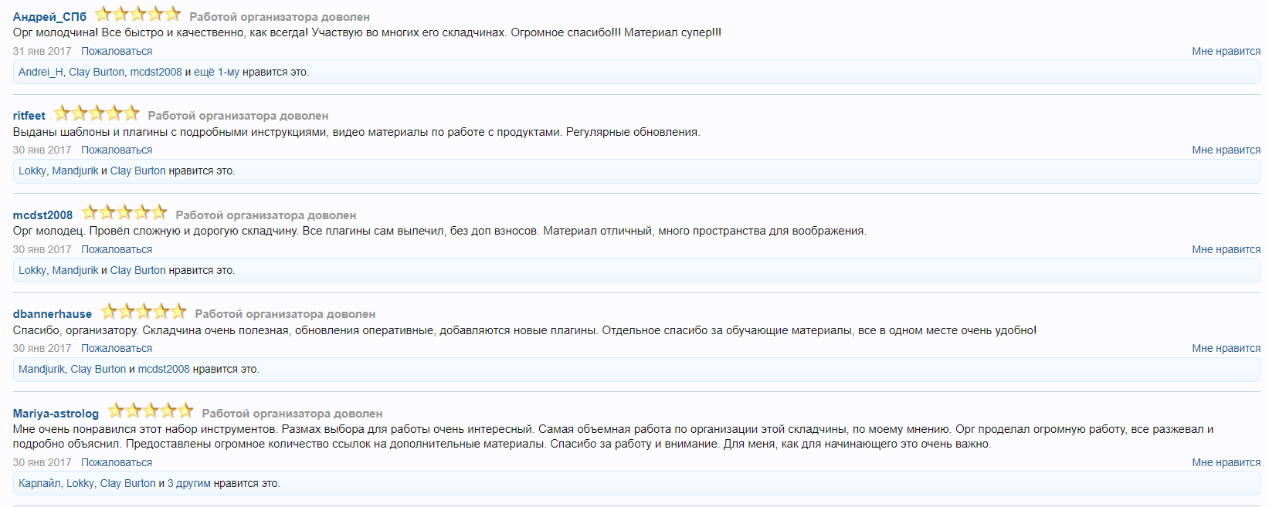Click the star rating beside dbannerhause

144,312
